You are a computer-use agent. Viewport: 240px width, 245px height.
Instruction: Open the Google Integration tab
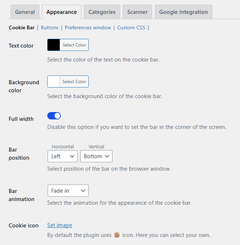(x=184, y=12)
